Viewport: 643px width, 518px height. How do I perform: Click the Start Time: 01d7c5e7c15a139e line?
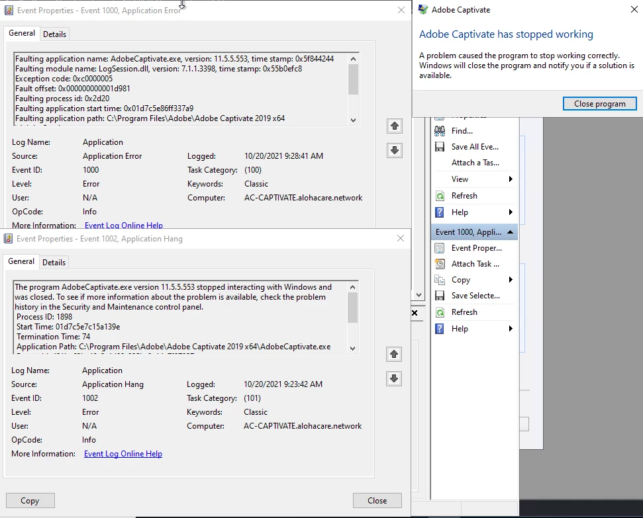(x=68, y=327)
